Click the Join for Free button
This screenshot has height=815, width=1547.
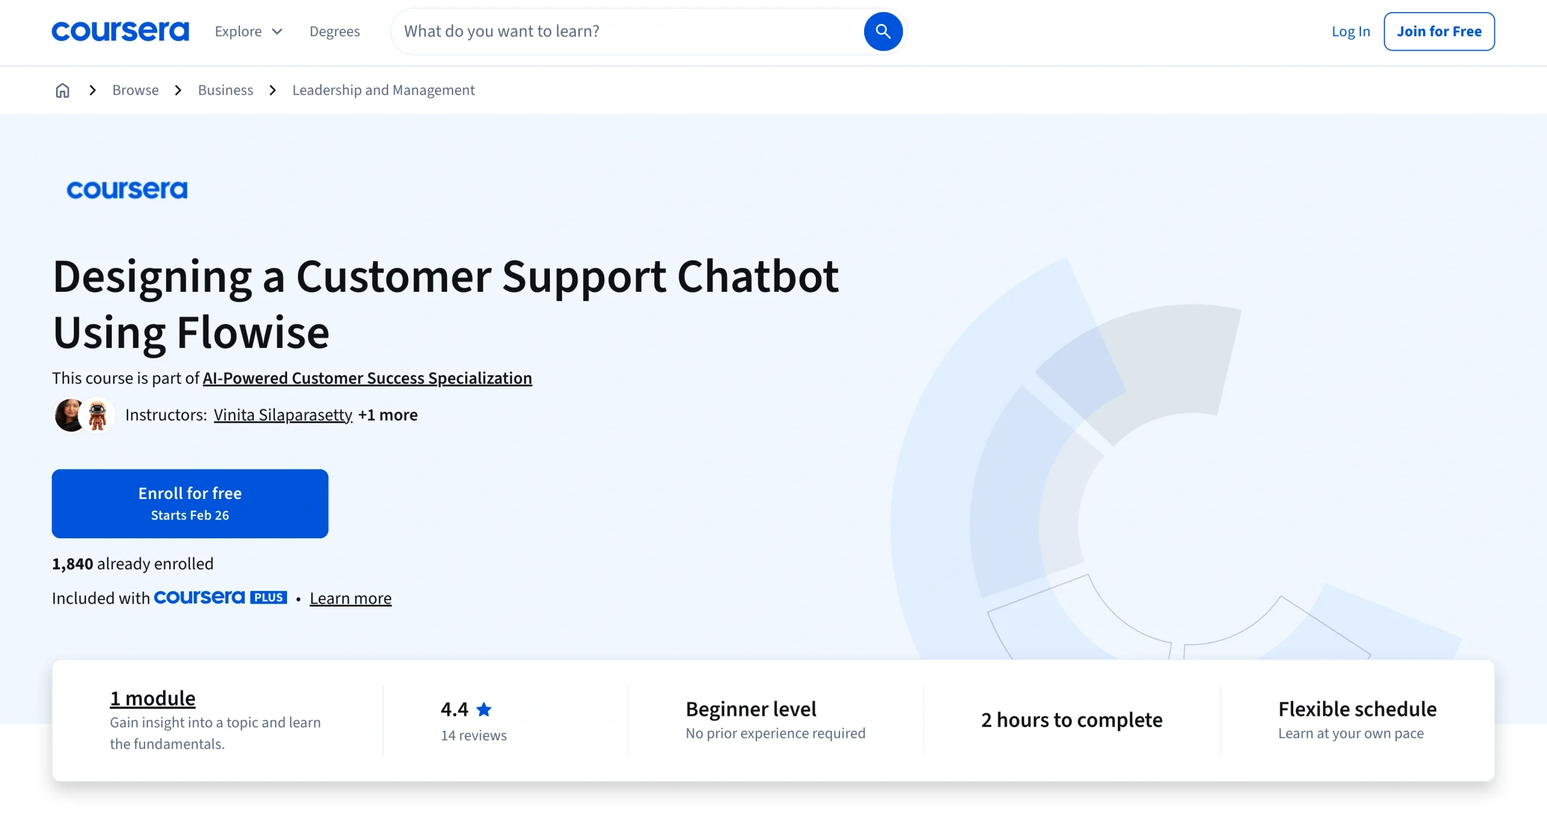point(1439,31)
